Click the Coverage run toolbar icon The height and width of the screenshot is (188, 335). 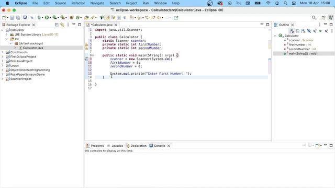click(54, 18)
